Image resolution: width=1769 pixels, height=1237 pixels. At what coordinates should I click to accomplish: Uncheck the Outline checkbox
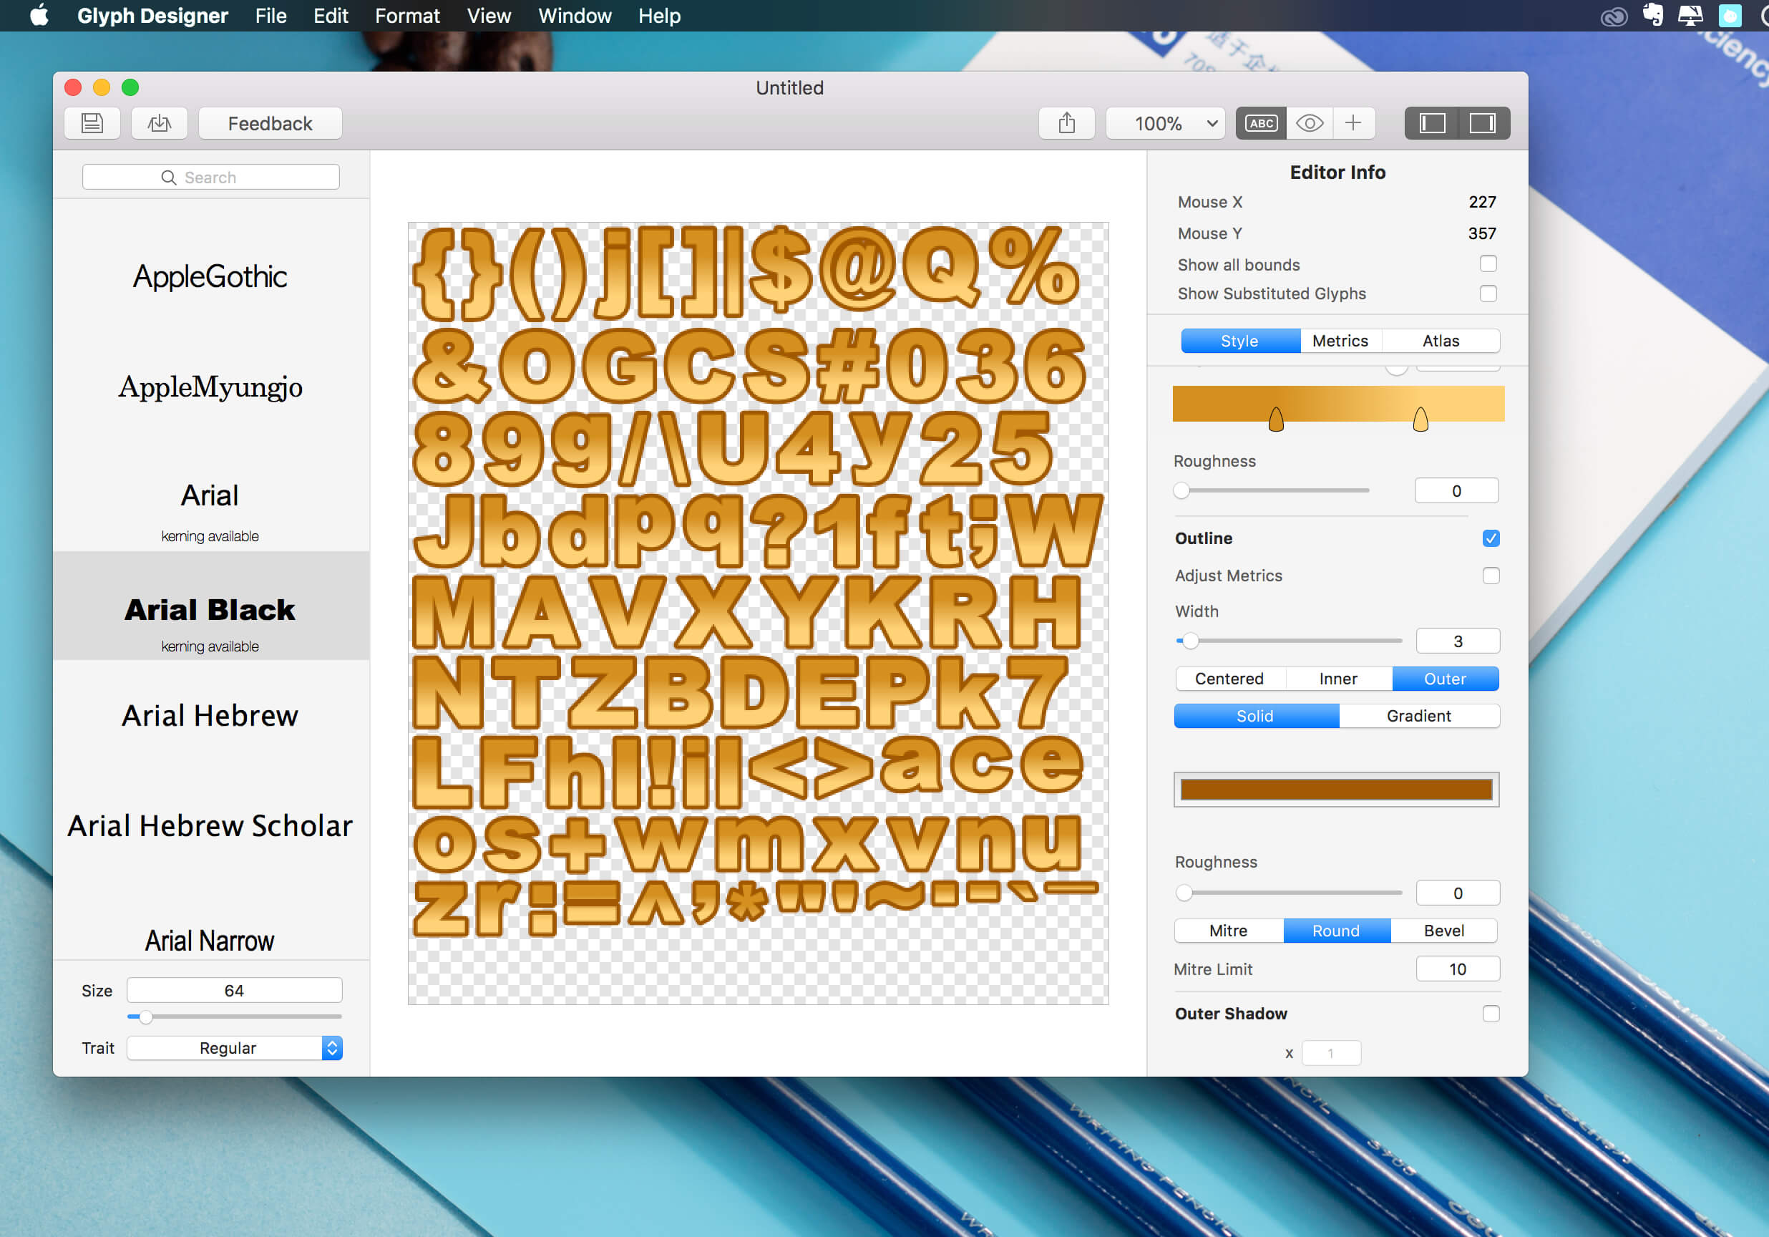coord(1490,538)
